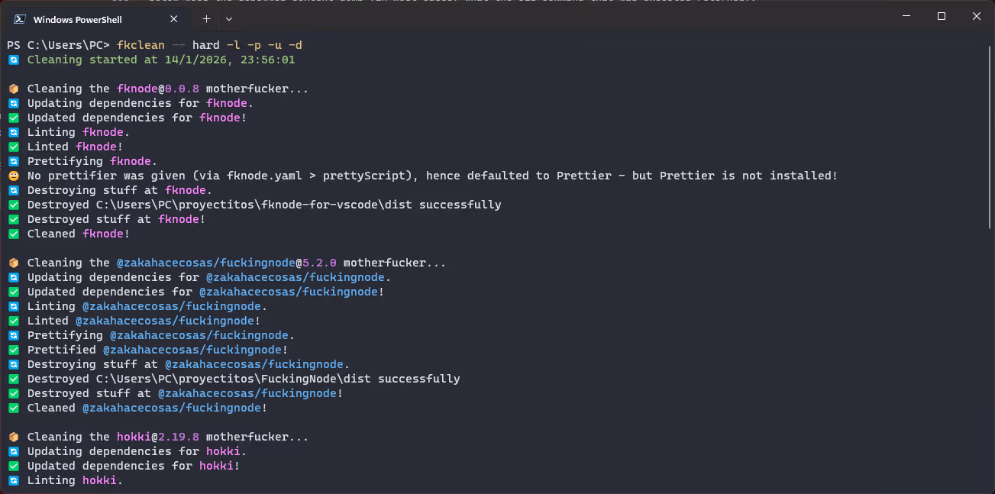Select the Windows PowerShell tab
Screen dimensions: 995x494
[78, 19]
